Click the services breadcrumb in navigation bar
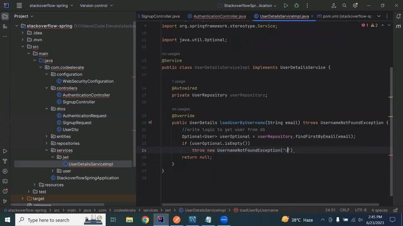 click(x=150, y=210)
